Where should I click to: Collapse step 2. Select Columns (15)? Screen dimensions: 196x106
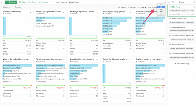(x=169, y=19)
